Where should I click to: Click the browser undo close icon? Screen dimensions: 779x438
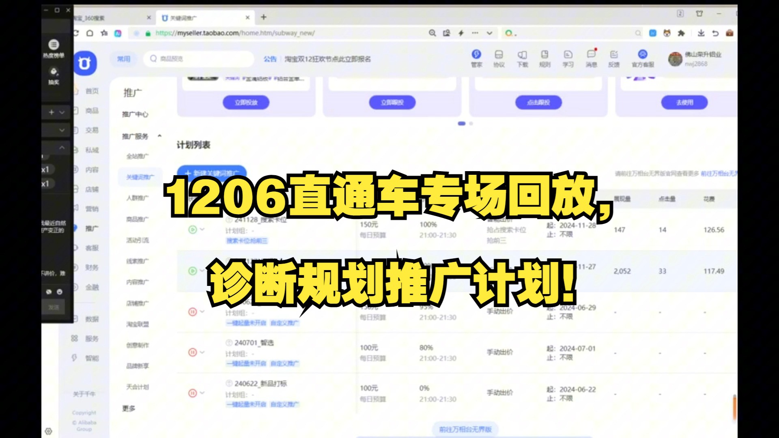tap(715, 33)
